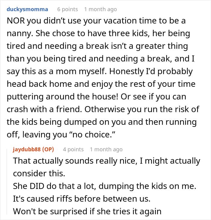Open duckysmomma's user profile
Viewport: 211px width, 220px height.
(x=27, y=9)
